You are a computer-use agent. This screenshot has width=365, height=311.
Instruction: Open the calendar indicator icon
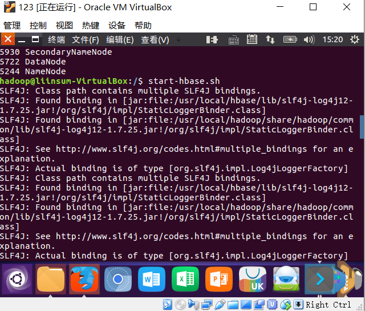(252, 39)
